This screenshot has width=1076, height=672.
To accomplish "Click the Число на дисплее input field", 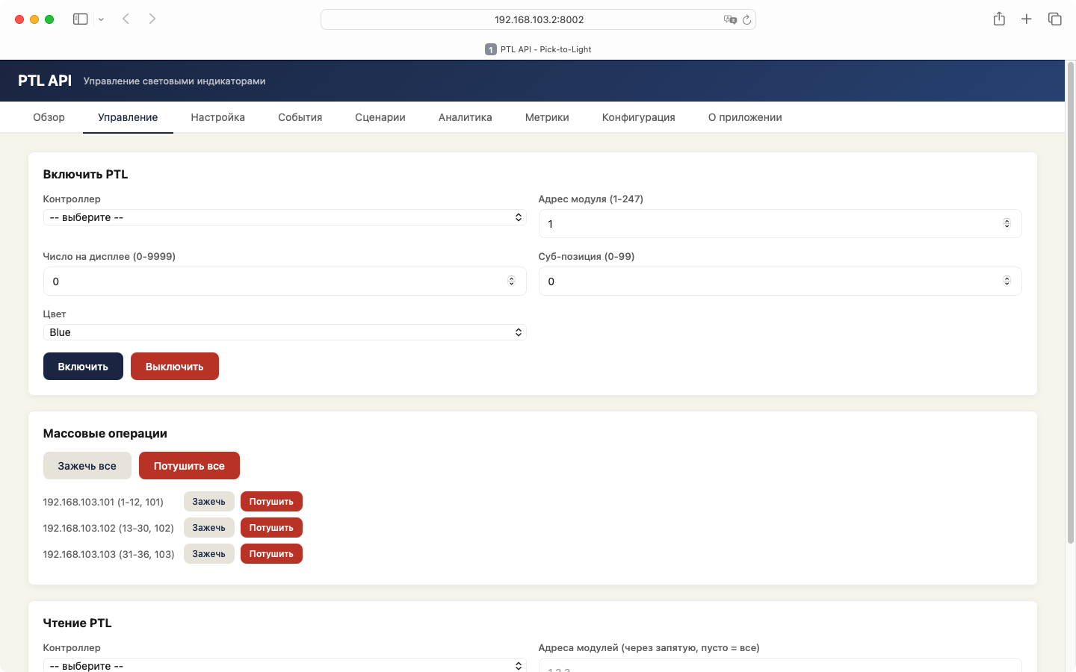I will 276,281.
